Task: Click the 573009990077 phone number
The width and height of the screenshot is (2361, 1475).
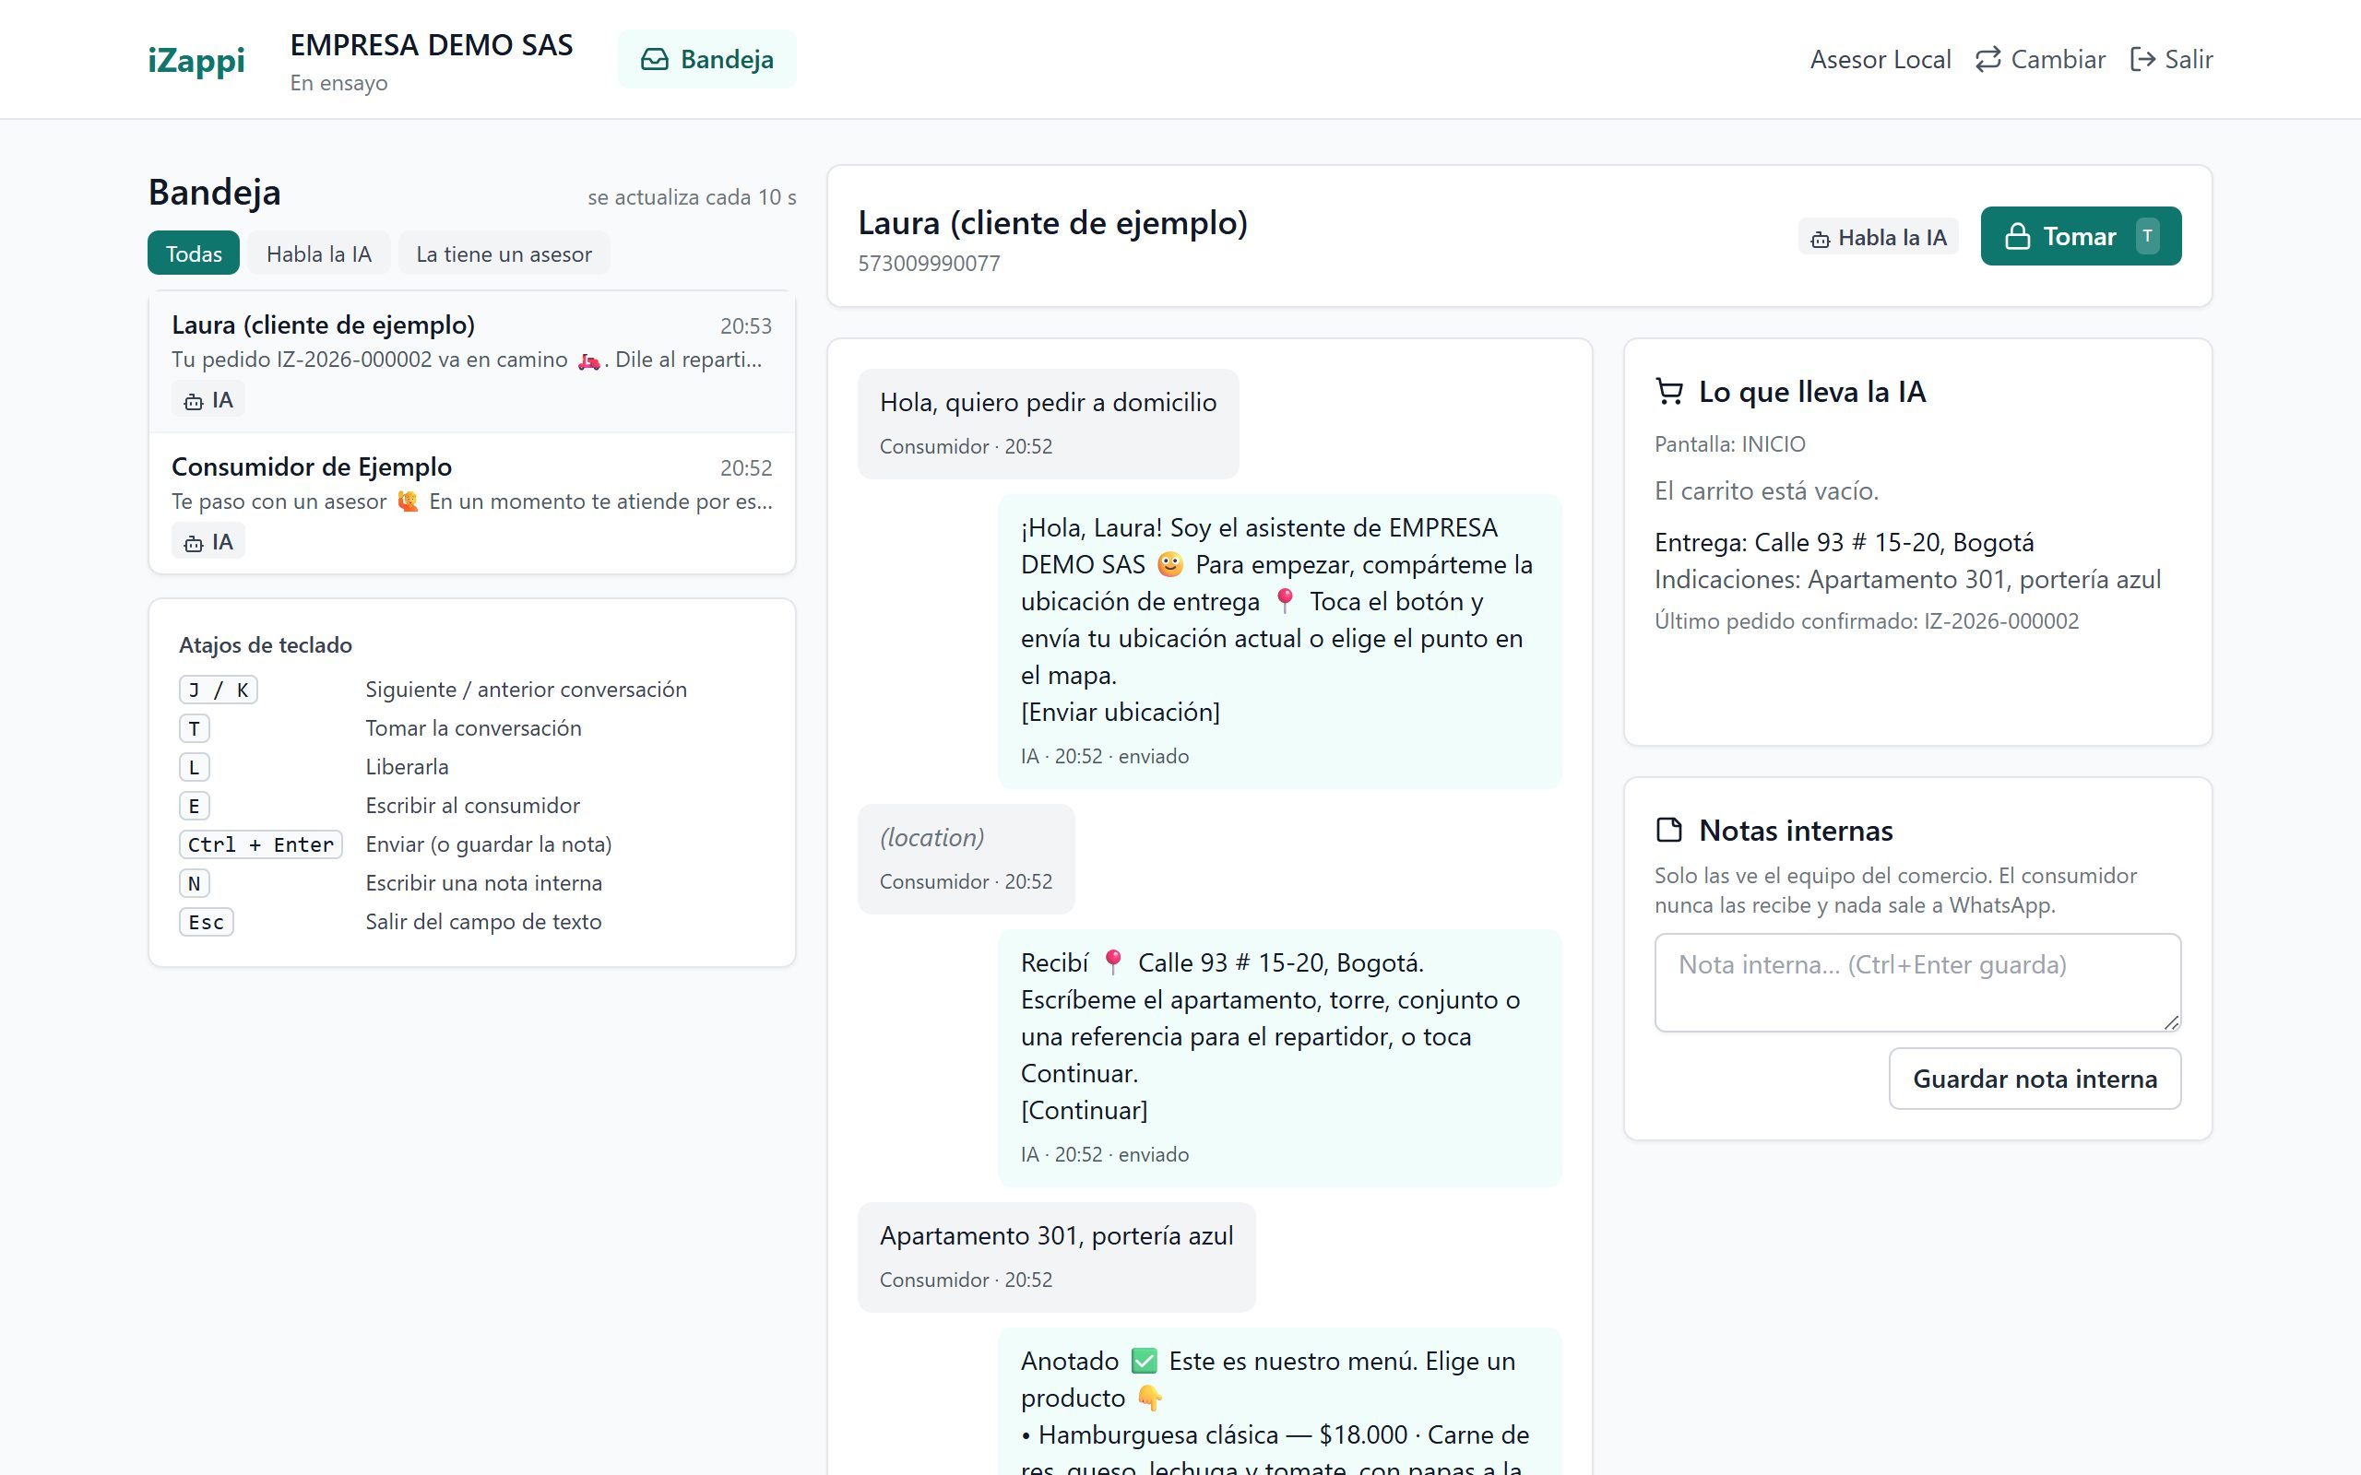Action: (929, 264)
